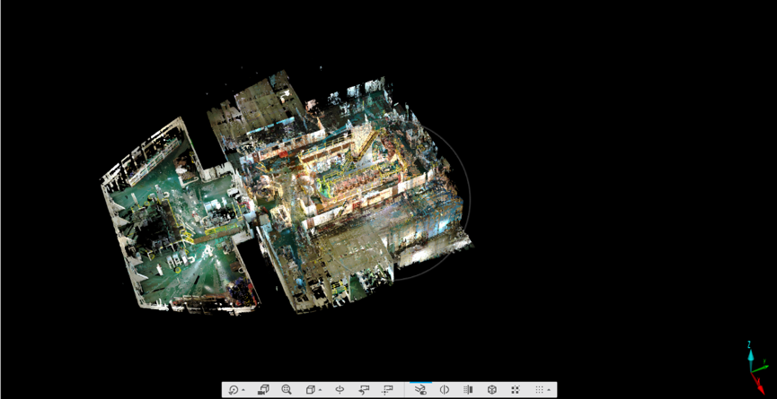This screenshot has height=399, width=777.
Task: Expand the box view options arrow
Action: coord(321,391)
